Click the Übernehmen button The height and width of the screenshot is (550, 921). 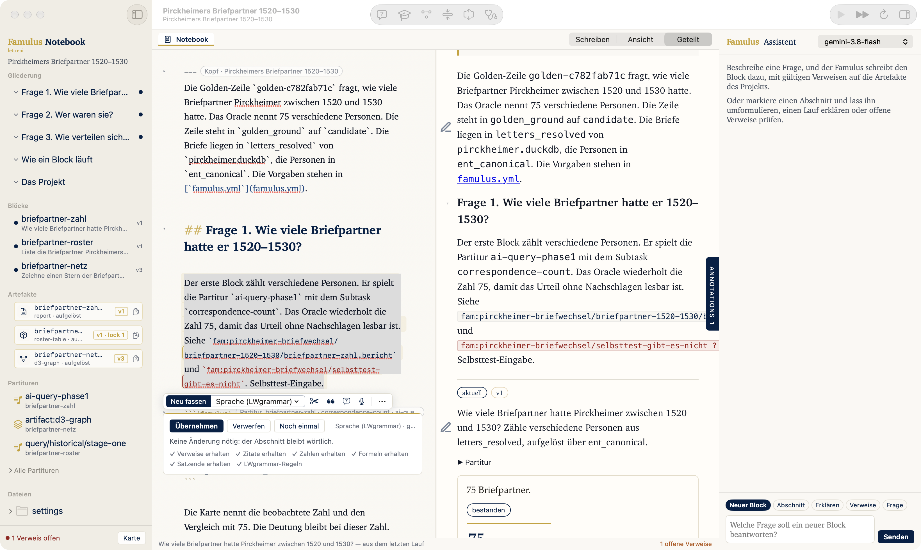(x=196, y=426)
